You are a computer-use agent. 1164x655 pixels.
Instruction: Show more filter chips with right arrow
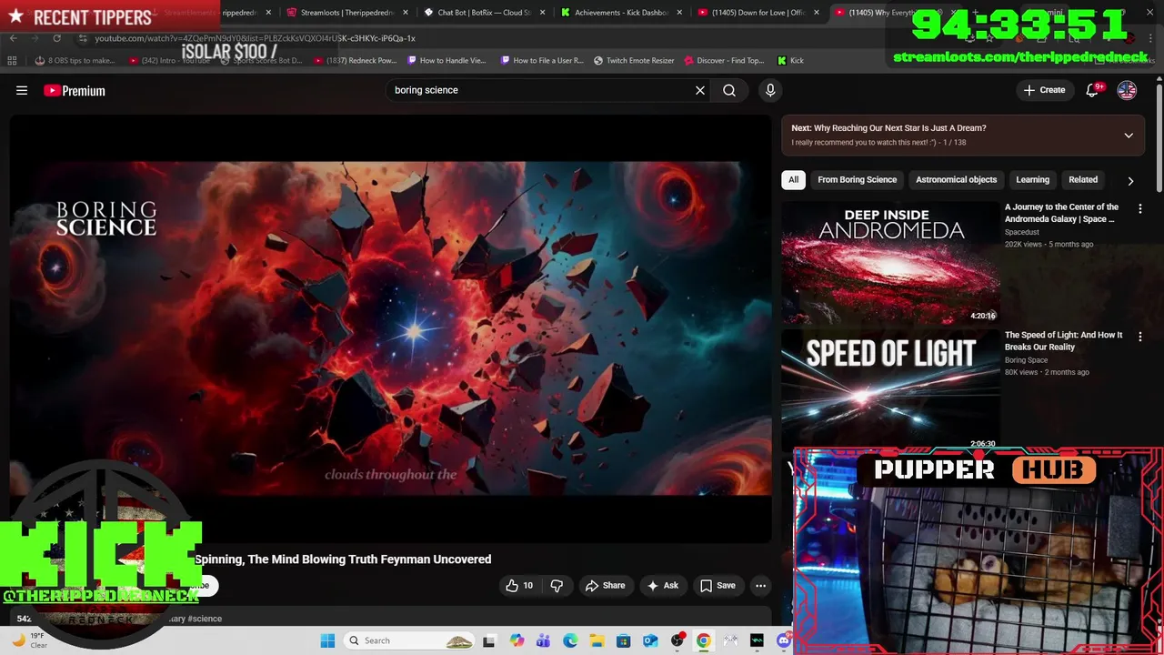(1130, 180)
